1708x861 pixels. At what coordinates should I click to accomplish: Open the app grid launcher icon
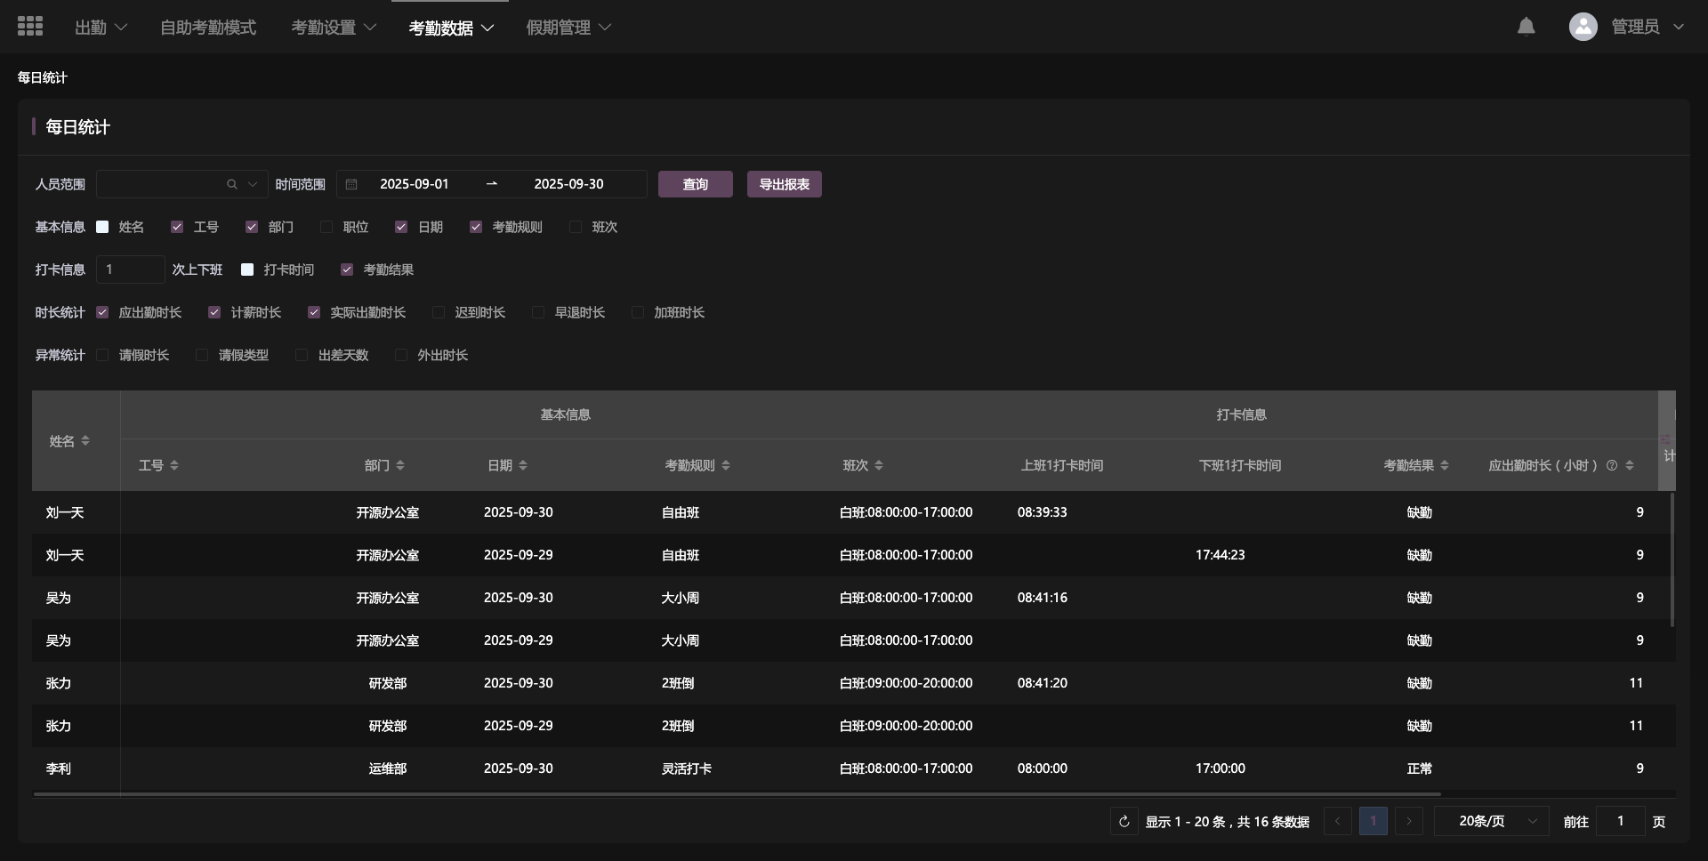[30, 27]
